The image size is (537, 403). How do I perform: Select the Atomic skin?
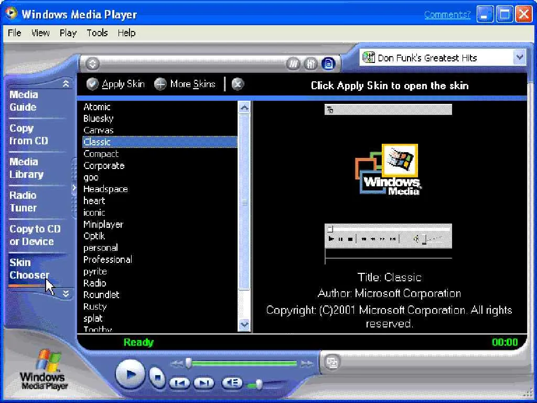pyautogui.click(x=159, y=107)
